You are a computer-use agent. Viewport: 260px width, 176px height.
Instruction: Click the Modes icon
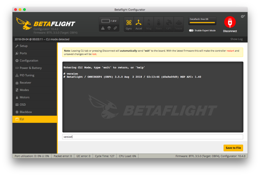(17, 90)
